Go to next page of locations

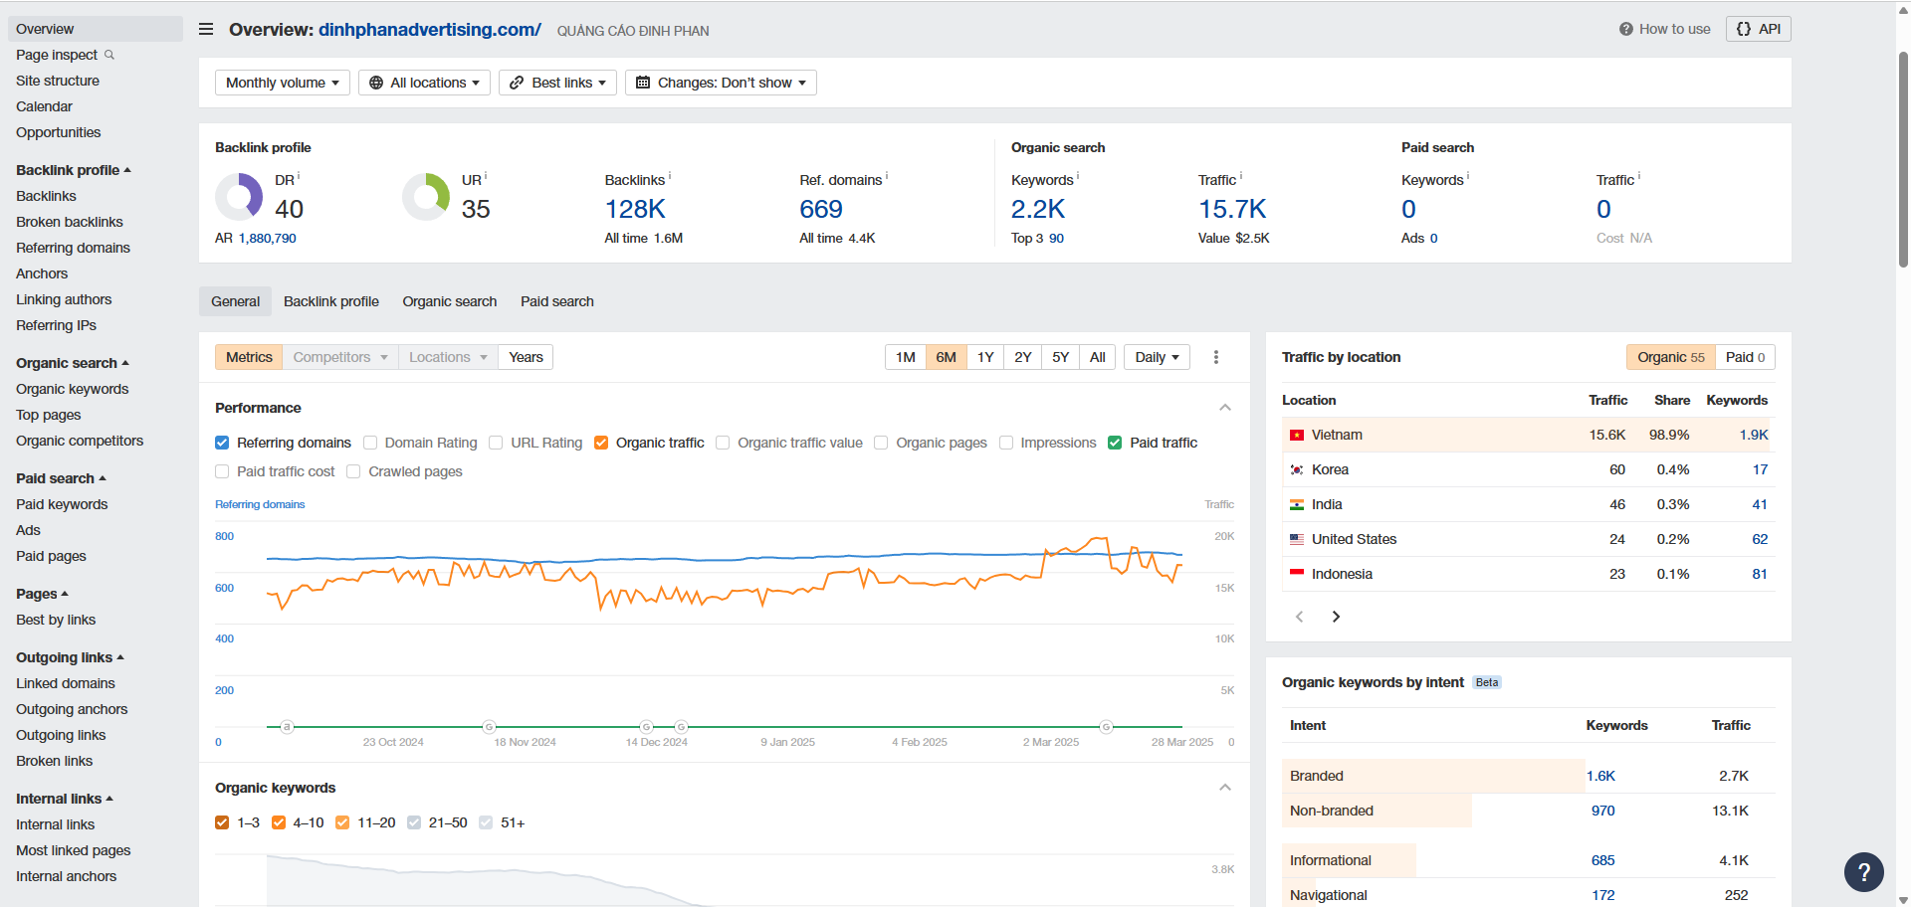tap(1336, 617)
